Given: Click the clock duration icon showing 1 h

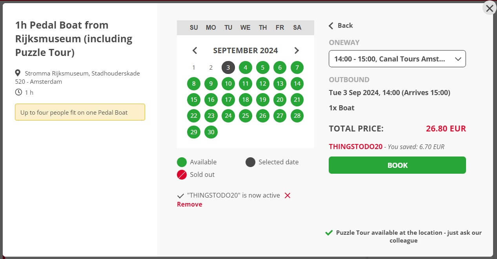Looking at the screenshot, I should click(x=18, y=92).
